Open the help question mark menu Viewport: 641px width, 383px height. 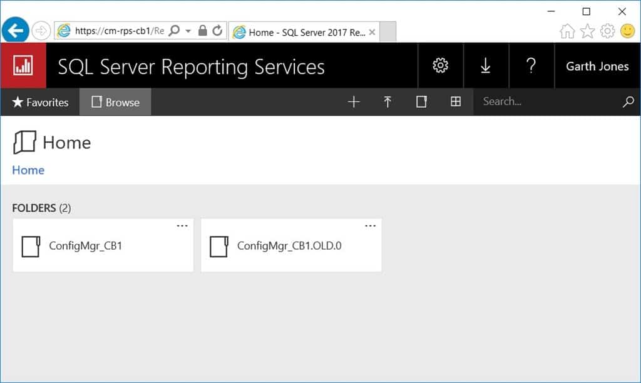531,66
